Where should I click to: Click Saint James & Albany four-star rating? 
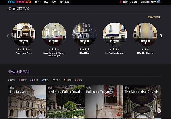54,49
